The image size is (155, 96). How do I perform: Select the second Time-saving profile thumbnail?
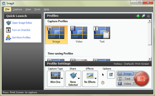click(79, 60)
